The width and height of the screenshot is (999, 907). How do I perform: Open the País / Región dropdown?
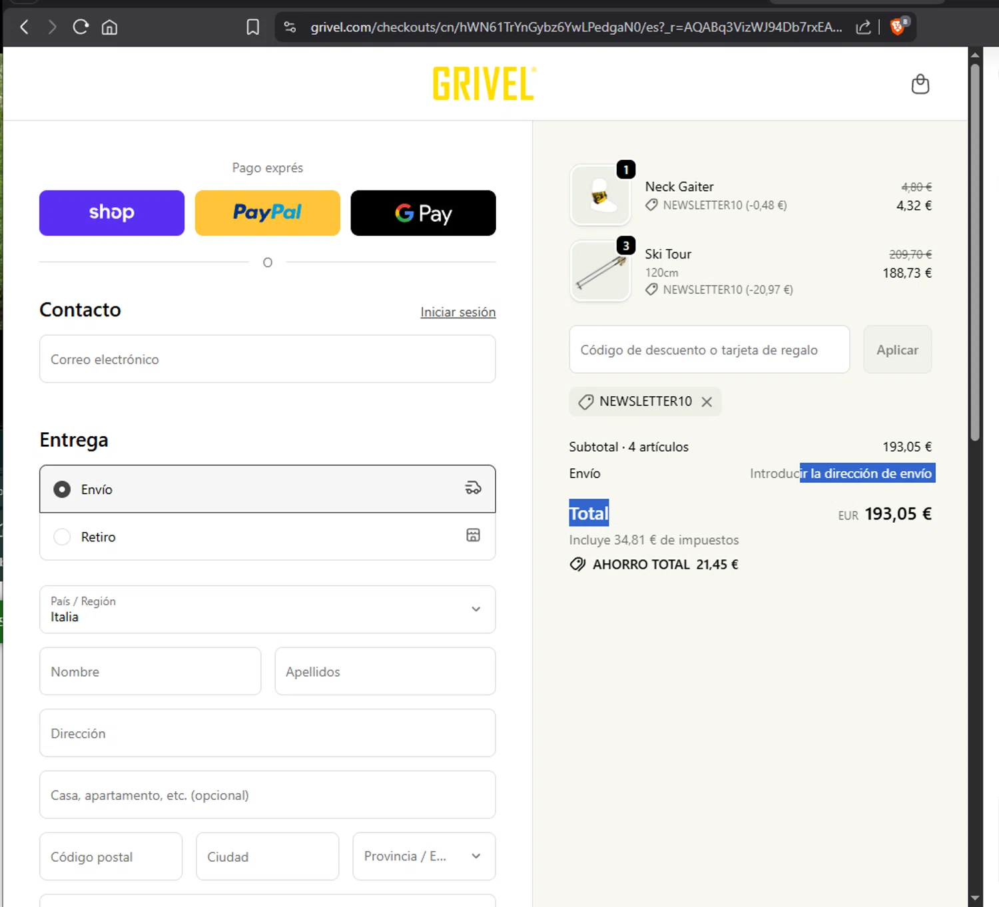click(268, 609)
